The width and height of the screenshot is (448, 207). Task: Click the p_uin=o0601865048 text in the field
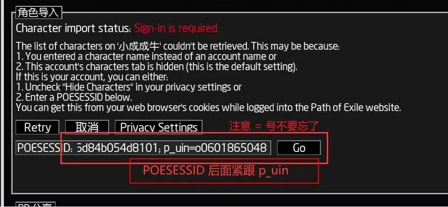point(215,148)
